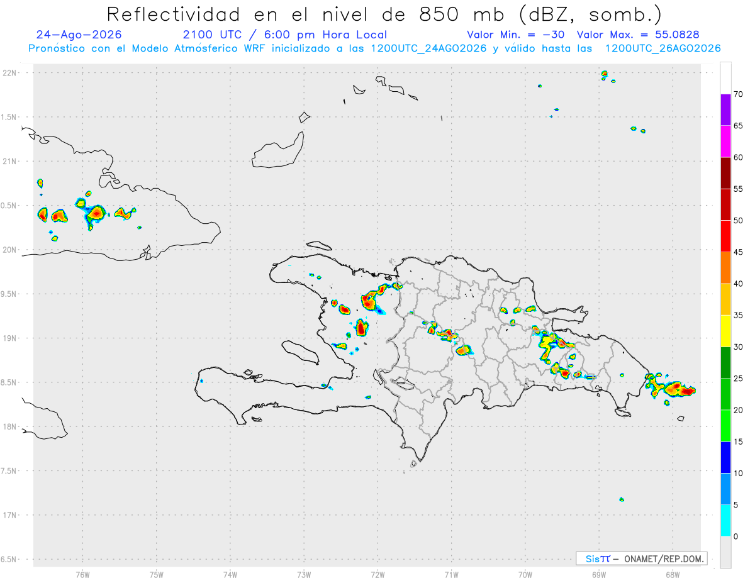Click the '72W' longitude label

click(x=377, y=574)
